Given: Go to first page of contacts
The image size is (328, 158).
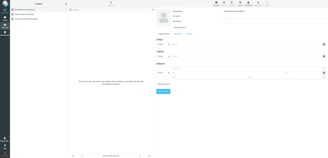Looking at the screenshot, I should pyautogui.click(x=73, y=156).
